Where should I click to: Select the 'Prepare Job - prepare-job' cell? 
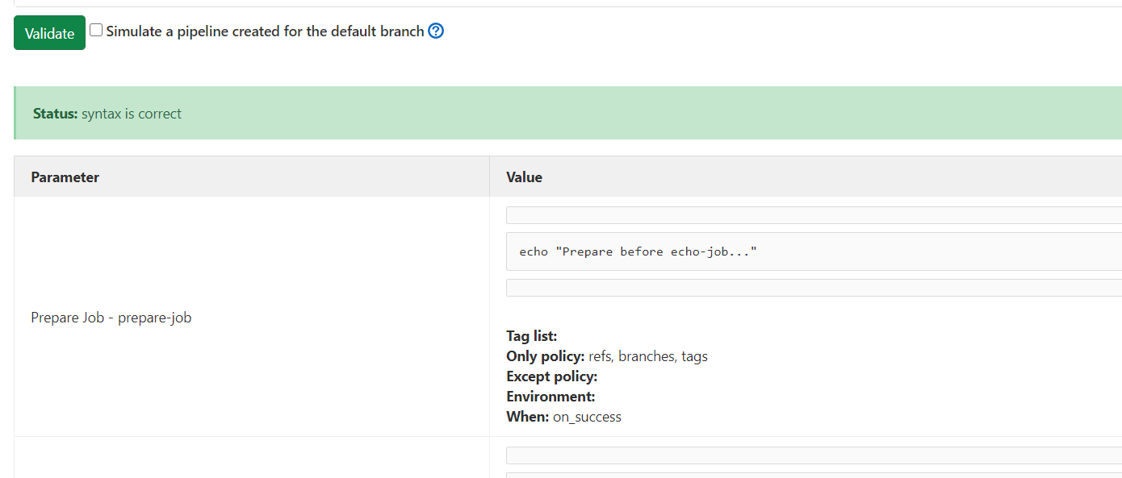[111, 318]
